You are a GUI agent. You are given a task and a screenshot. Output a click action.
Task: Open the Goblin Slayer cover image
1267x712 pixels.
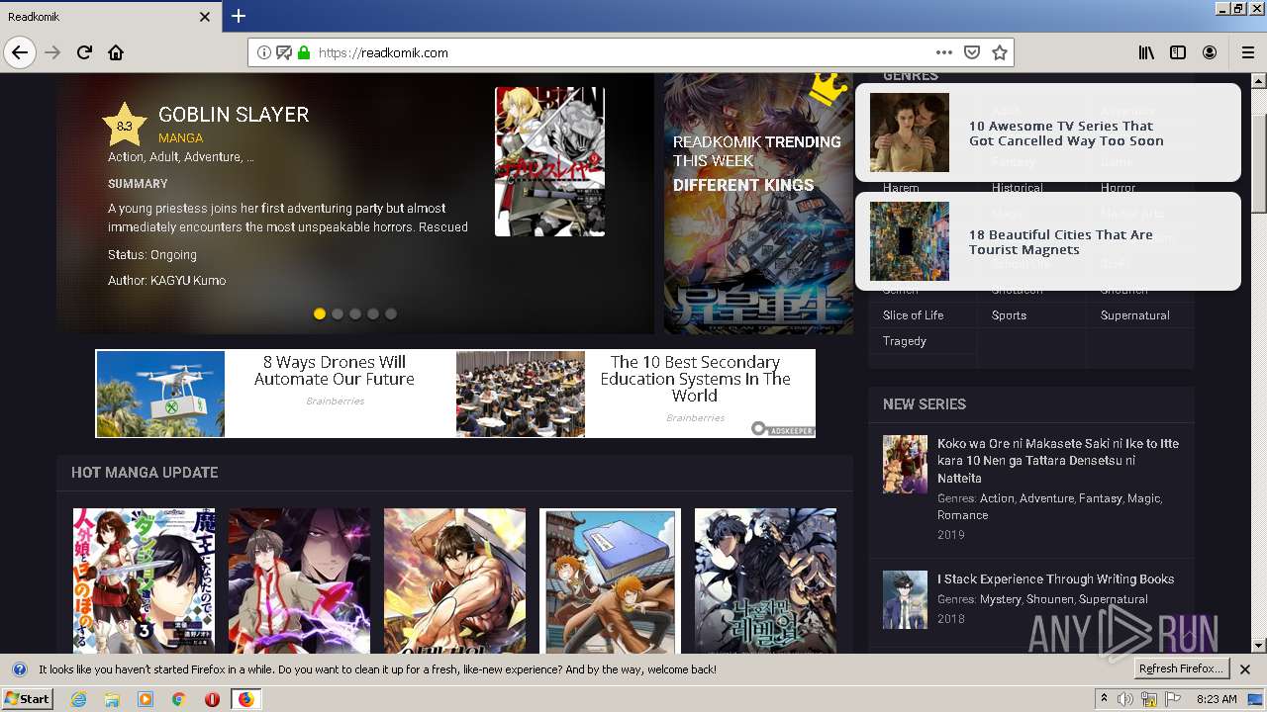(x=549, y=161)
